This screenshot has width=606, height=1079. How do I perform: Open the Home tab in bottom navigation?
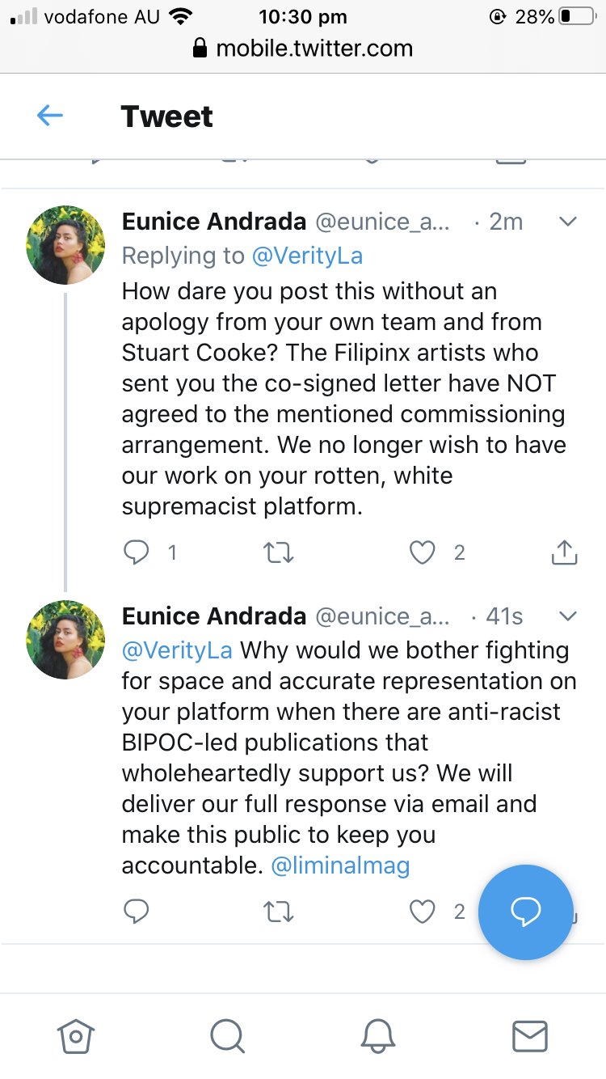(76, 1035)
